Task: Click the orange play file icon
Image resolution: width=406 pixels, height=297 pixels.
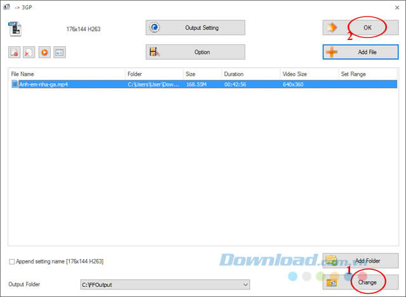Action: click(x=44, y=52)
